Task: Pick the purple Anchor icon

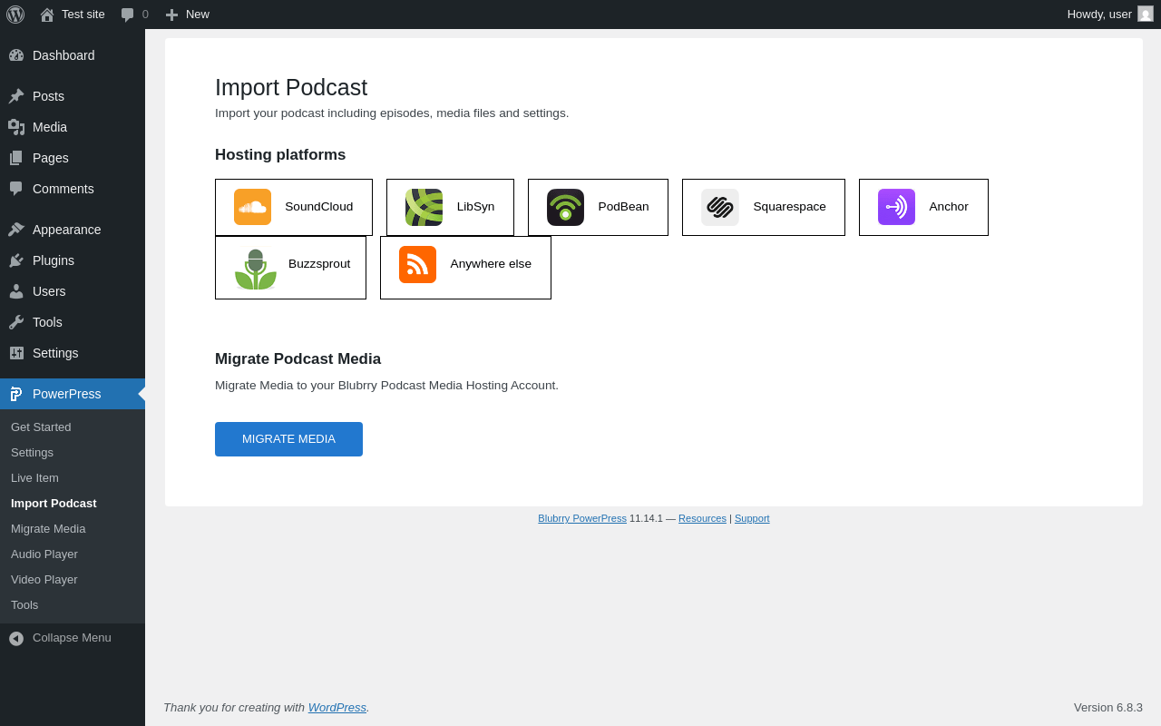Action: [896, 207]
